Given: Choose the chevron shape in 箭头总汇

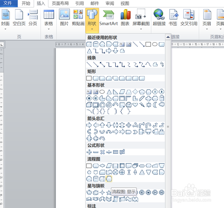Looking at the screenshot, I should 135,132.
